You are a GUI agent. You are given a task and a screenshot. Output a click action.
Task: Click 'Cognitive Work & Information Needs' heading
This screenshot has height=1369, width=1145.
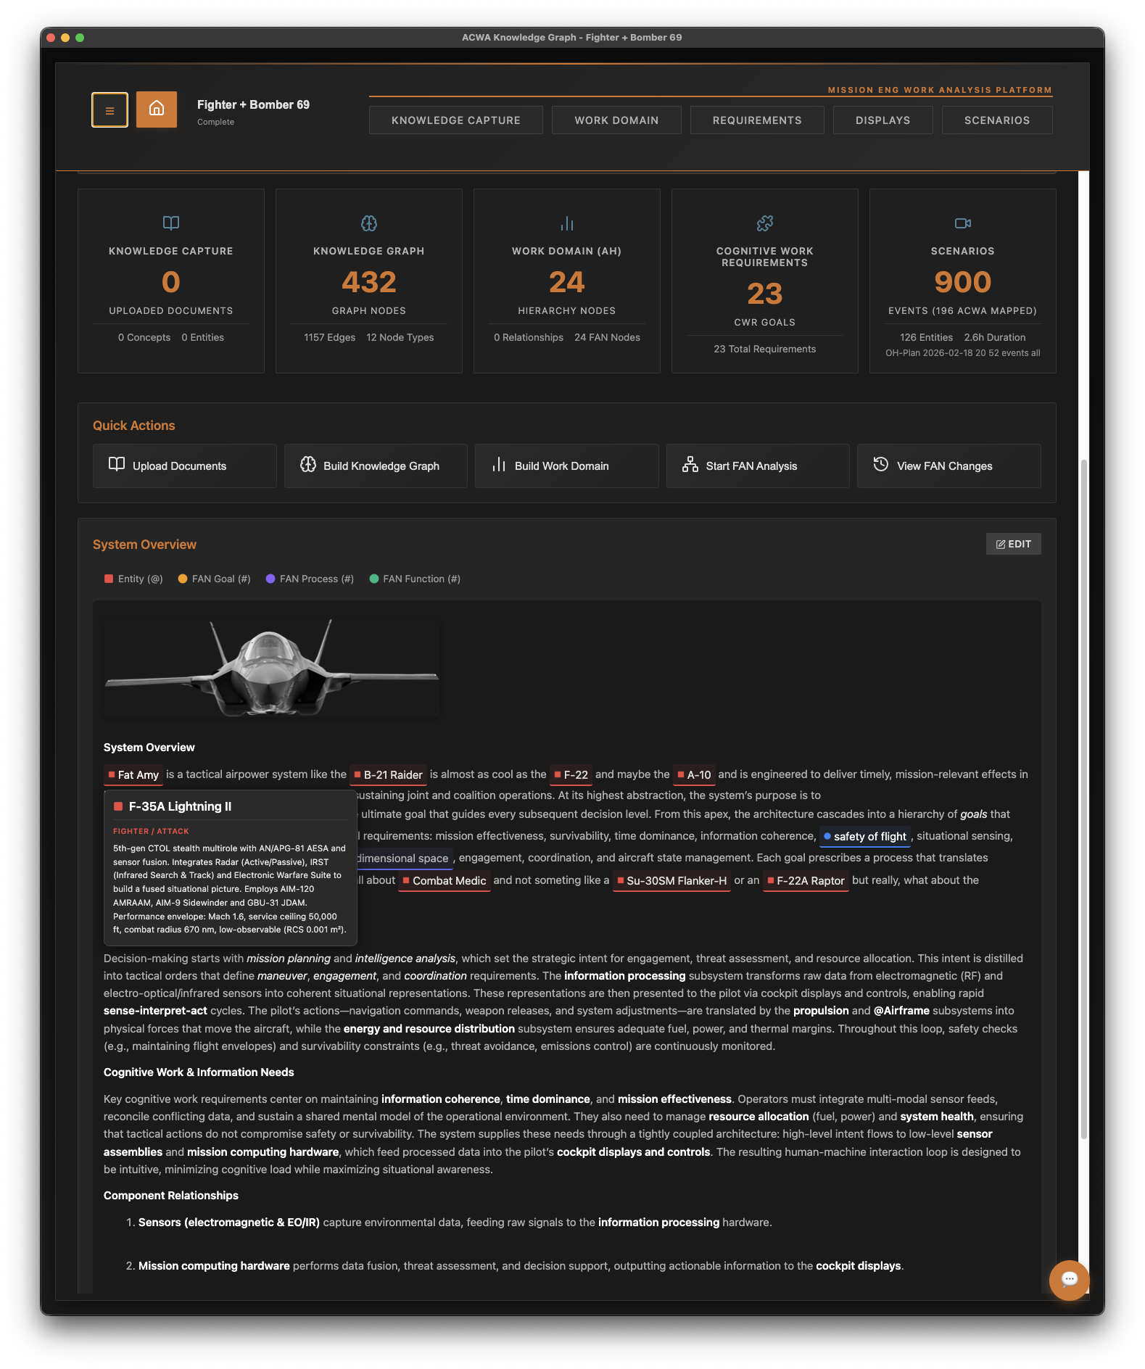199,1072
